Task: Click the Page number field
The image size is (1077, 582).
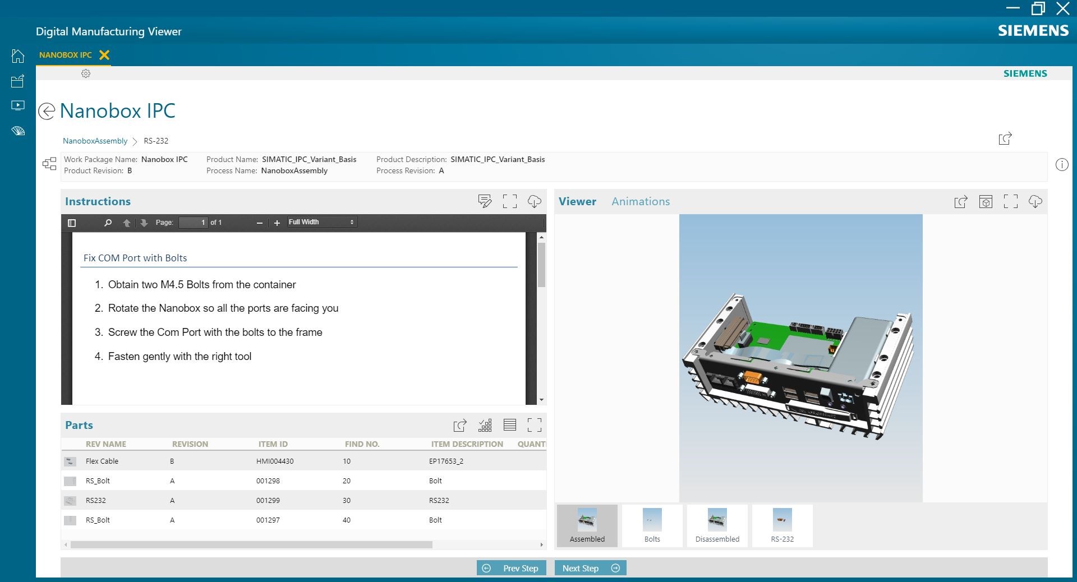Action: click(x=193, y=223)
